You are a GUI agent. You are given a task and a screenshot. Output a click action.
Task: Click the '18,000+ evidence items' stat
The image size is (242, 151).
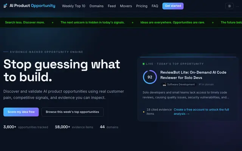[x=74, y=127]
